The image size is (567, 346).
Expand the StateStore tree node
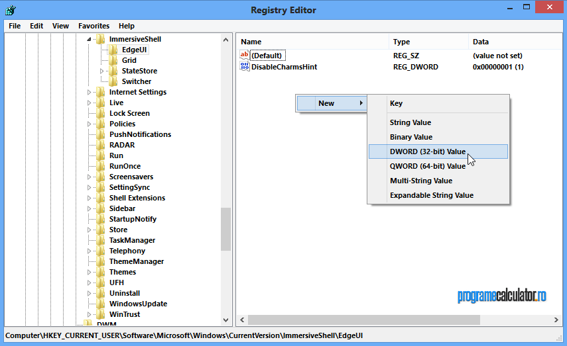pos(101,71)
